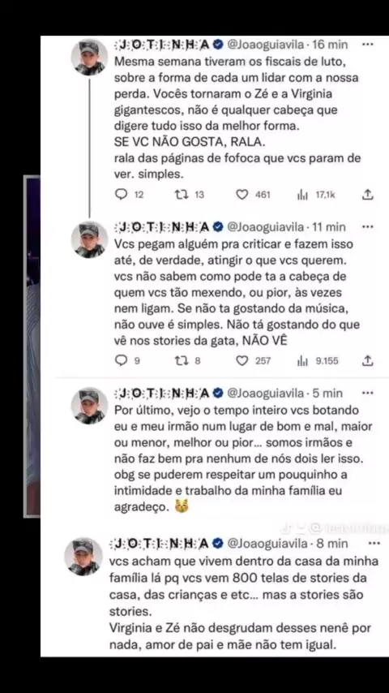Open more options on 16 min tweet
The height and width of the screenshot is (693, 389).
tap(368, 45)
